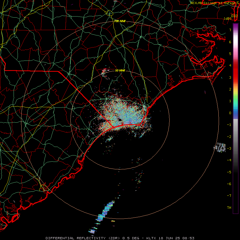
Task: Select the "DZD" product label above the scale
Action: 234,16
